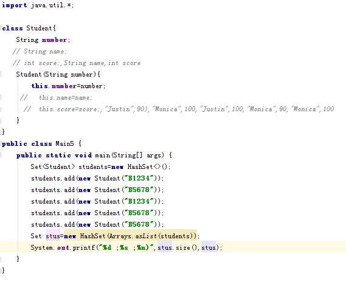Click 'HashSet<>()' in the students declaration

pyautogui.click(x=148, y=167)
